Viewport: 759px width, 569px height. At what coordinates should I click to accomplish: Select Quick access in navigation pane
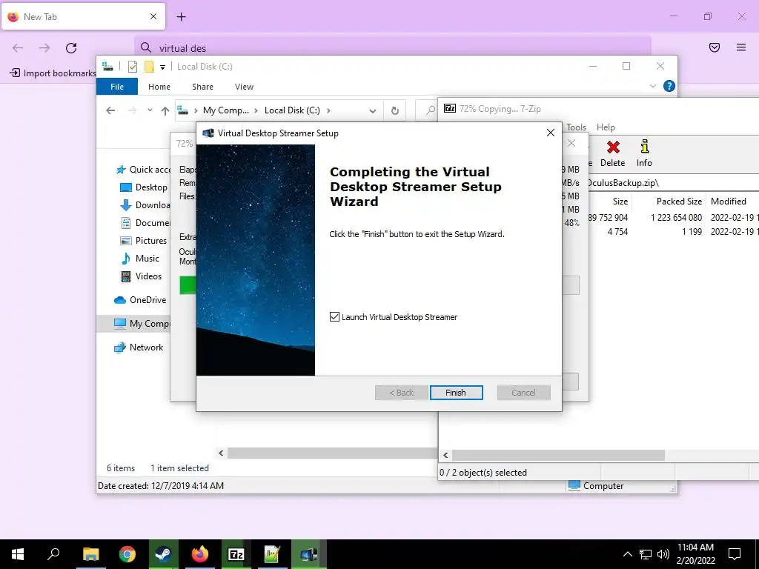[144, 170]
